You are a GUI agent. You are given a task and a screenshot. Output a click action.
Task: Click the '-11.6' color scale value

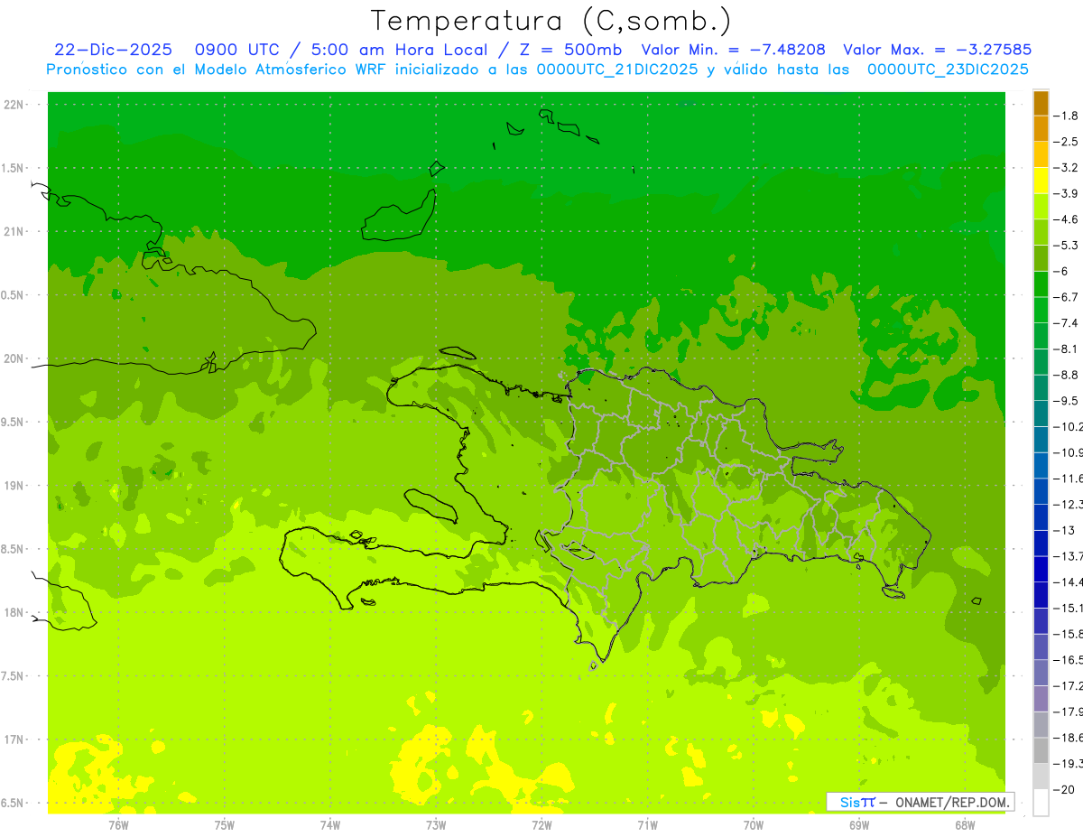click(1069, 479)
